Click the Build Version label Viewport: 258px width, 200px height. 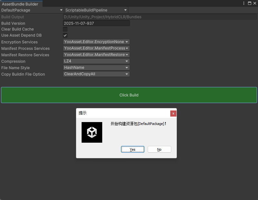(x=13, y=23)
